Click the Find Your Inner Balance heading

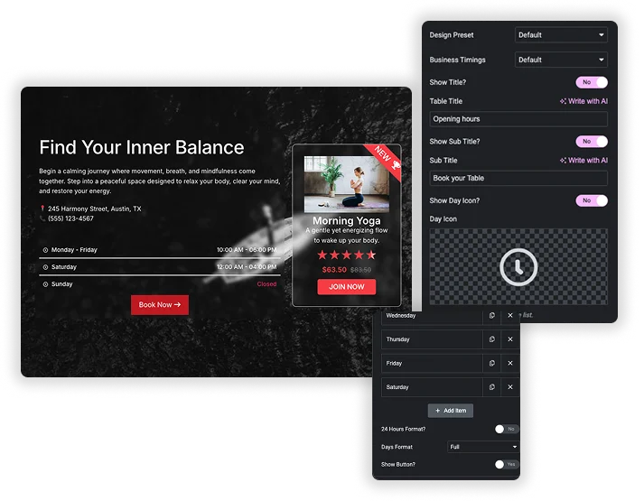pos(142,147)
